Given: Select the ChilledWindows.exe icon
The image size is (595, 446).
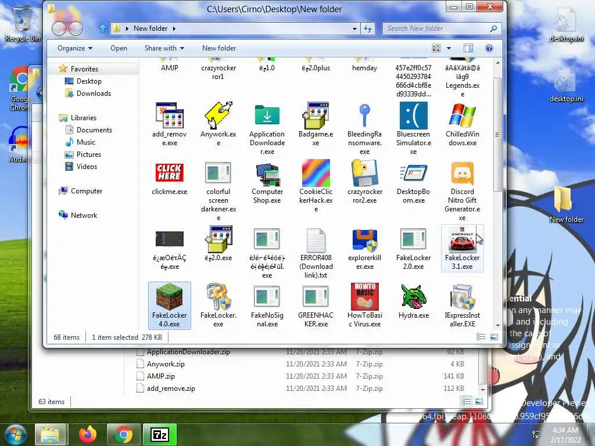Looking at the screenshot, I should pos(462,116).
